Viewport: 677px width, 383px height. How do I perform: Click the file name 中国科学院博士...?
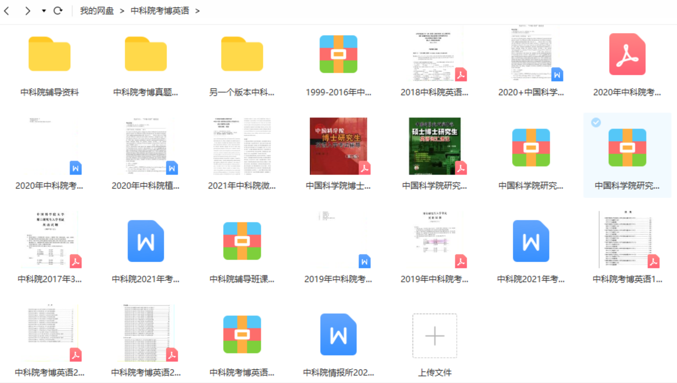(x=338, y=186)
